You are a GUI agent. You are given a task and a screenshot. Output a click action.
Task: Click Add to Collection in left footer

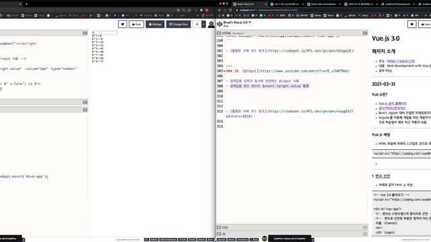click(x=168, y=239)
